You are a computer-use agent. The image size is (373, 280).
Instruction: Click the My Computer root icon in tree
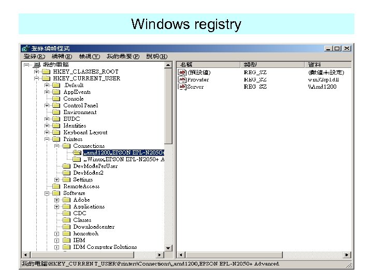pos(37,65)
